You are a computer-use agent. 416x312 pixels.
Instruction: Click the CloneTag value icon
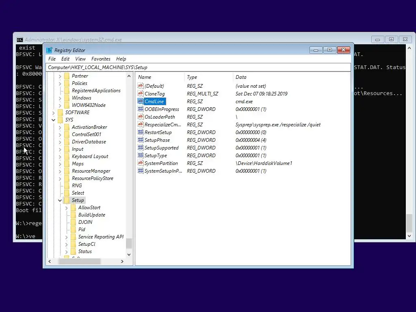tap(140, 93)
